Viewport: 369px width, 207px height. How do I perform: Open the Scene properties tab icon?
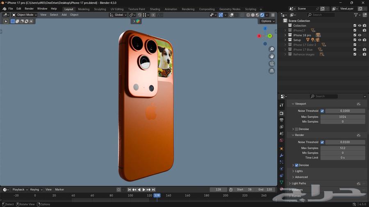pyautogui.click(x=281, y=133)
